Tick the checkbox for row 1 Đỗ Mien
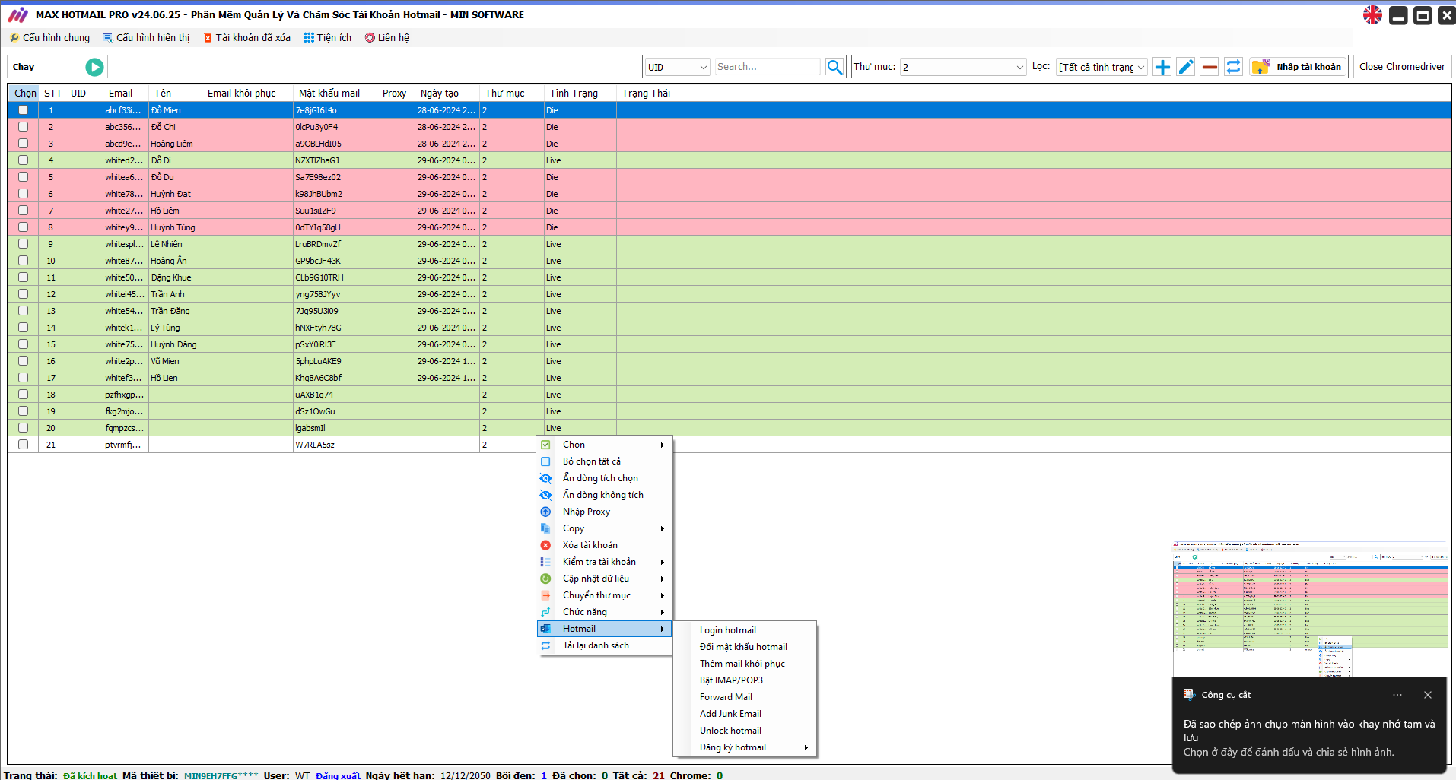The image size is (1456, 780). tap(24, 110)
